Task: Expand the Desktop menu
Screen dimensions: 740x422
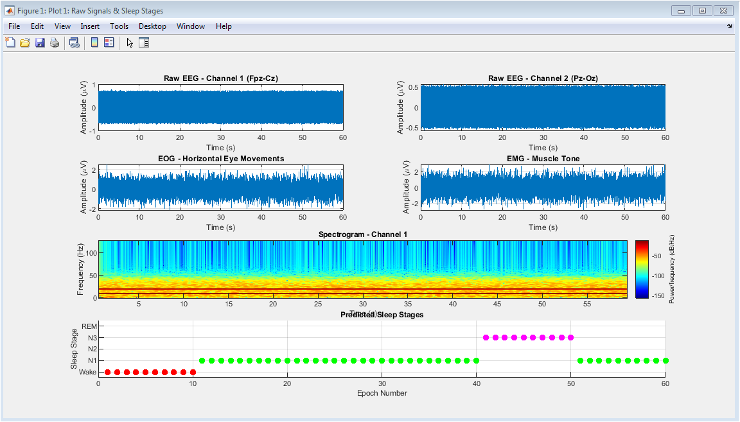Action: point(152,26)
